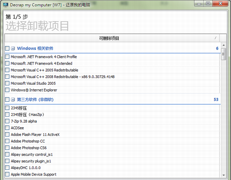Click the scrollbar up arrow
The width and height of the screenshot is (231, 180).
(224, 45)
